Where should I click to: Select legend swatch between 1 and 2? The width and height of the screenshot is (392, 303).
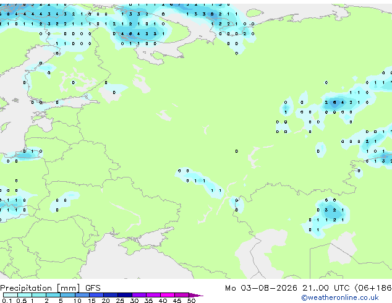[x=39, y=295]
